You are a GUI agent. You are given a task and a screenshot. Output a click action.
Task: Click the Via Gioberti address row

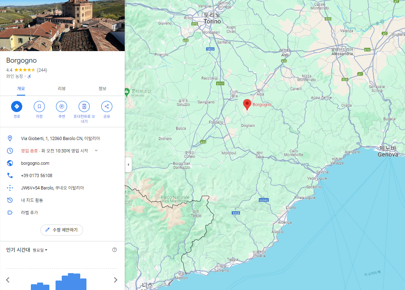pyautogui.click(x=62, y=138)
